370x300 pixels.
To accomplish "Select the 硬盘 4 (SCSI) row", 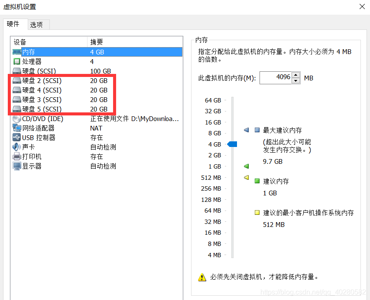I will pos(97,90).
